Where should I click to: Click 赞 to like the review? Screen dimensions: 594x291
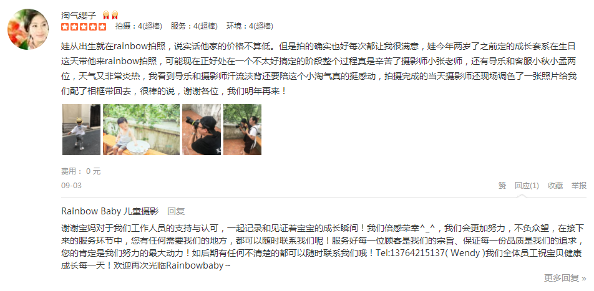click(x=502, y=186)
